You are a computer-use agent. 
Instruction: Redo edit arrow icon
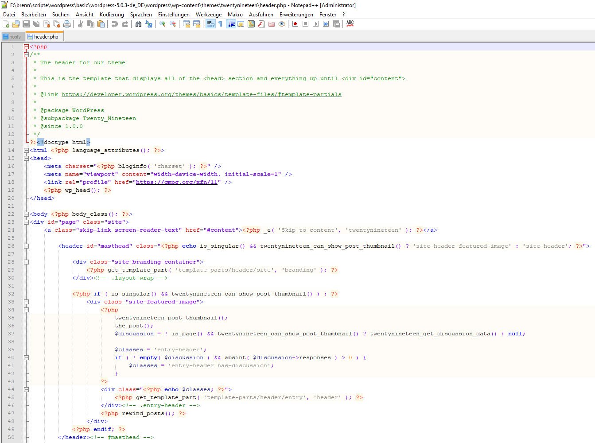tap(125, 24)
